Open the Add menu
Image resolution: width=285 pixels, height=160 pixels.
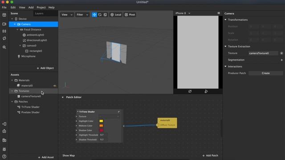click(31, 8)
